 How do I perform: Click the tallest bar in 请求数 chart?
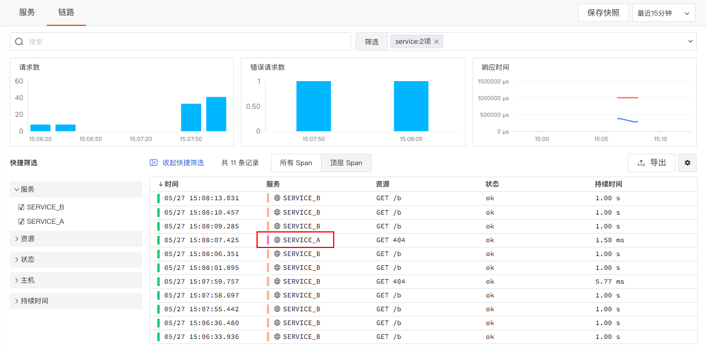[216, 114]
